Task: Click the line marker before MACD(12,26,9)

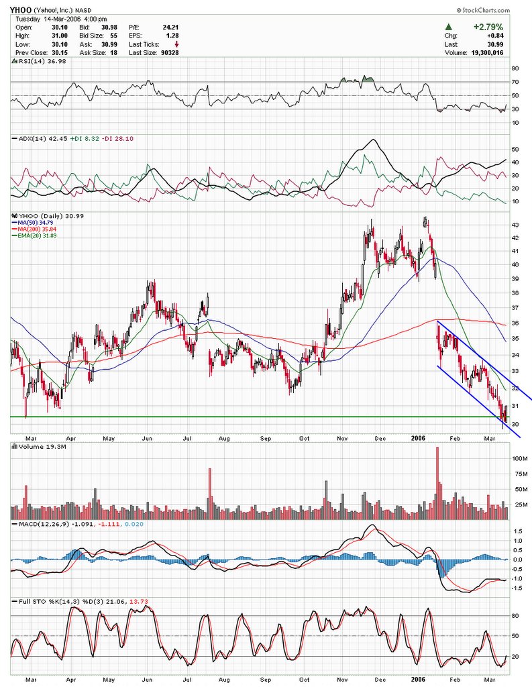Action: (14, 524)
